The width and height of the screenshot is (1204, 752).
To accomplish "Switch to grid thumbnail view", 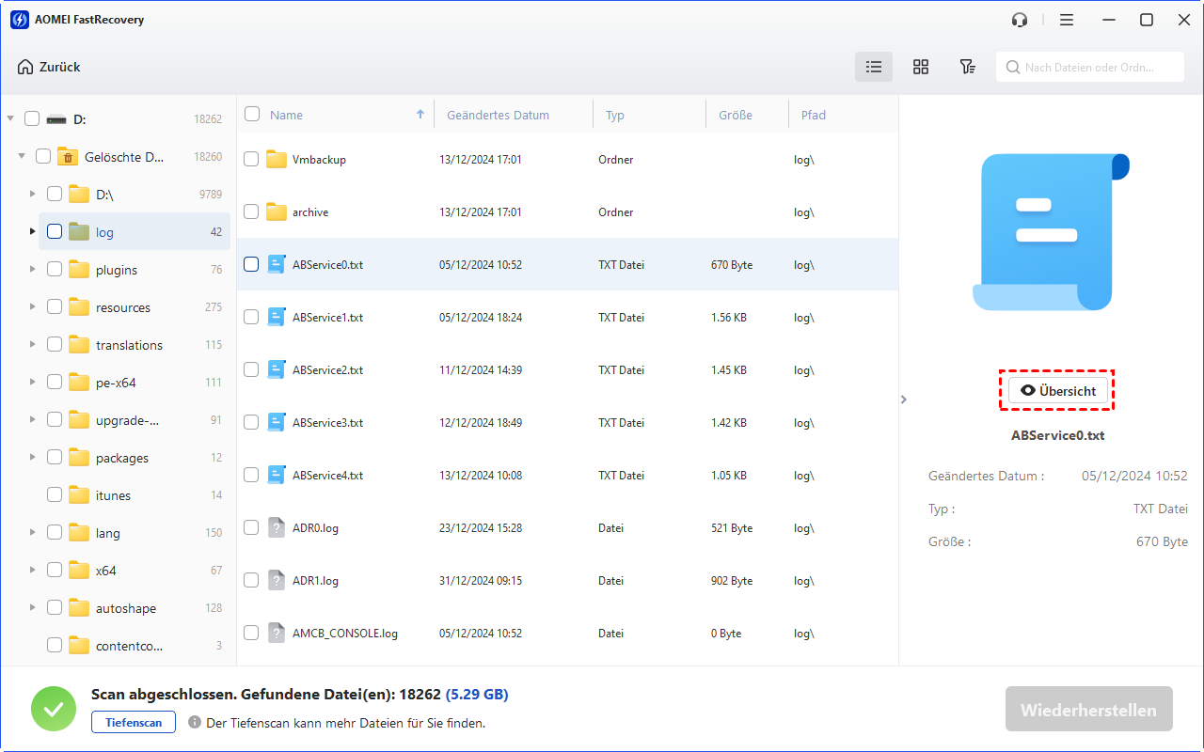I will coord(921,67).
